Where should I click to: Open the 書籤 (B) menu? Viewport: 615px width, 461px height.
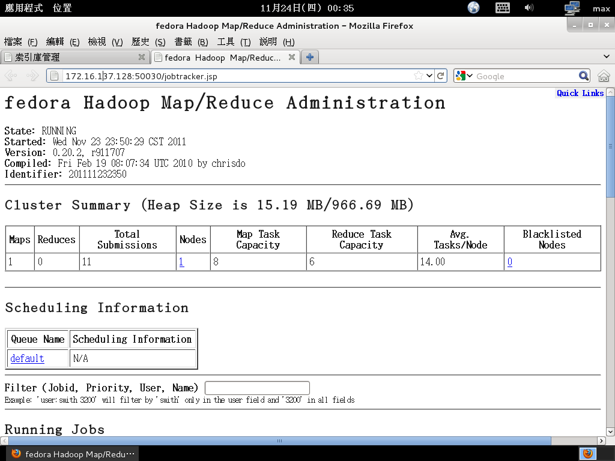pyautogui.click(x=190, y=41)
